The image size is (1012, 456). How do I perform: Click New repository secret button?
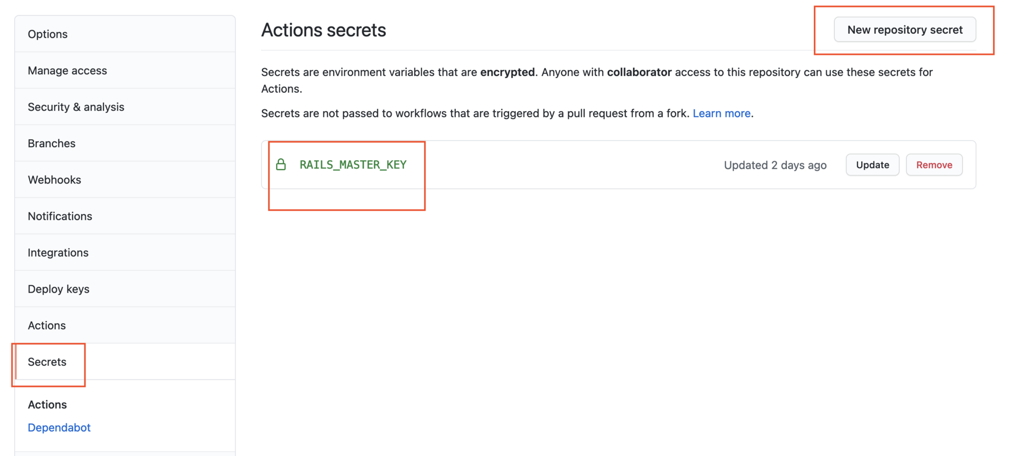tap(905, 30)
